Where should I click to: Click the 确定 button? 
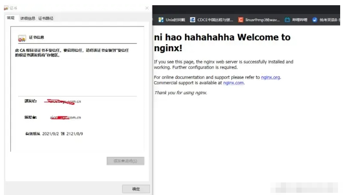coord(136,189)
